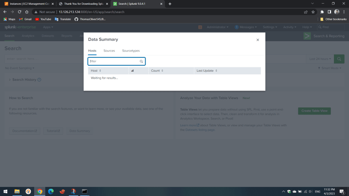Open the Smart Mode dropdown
The height and width of the screenshot is (196, 349).
(x=330, y=68)
